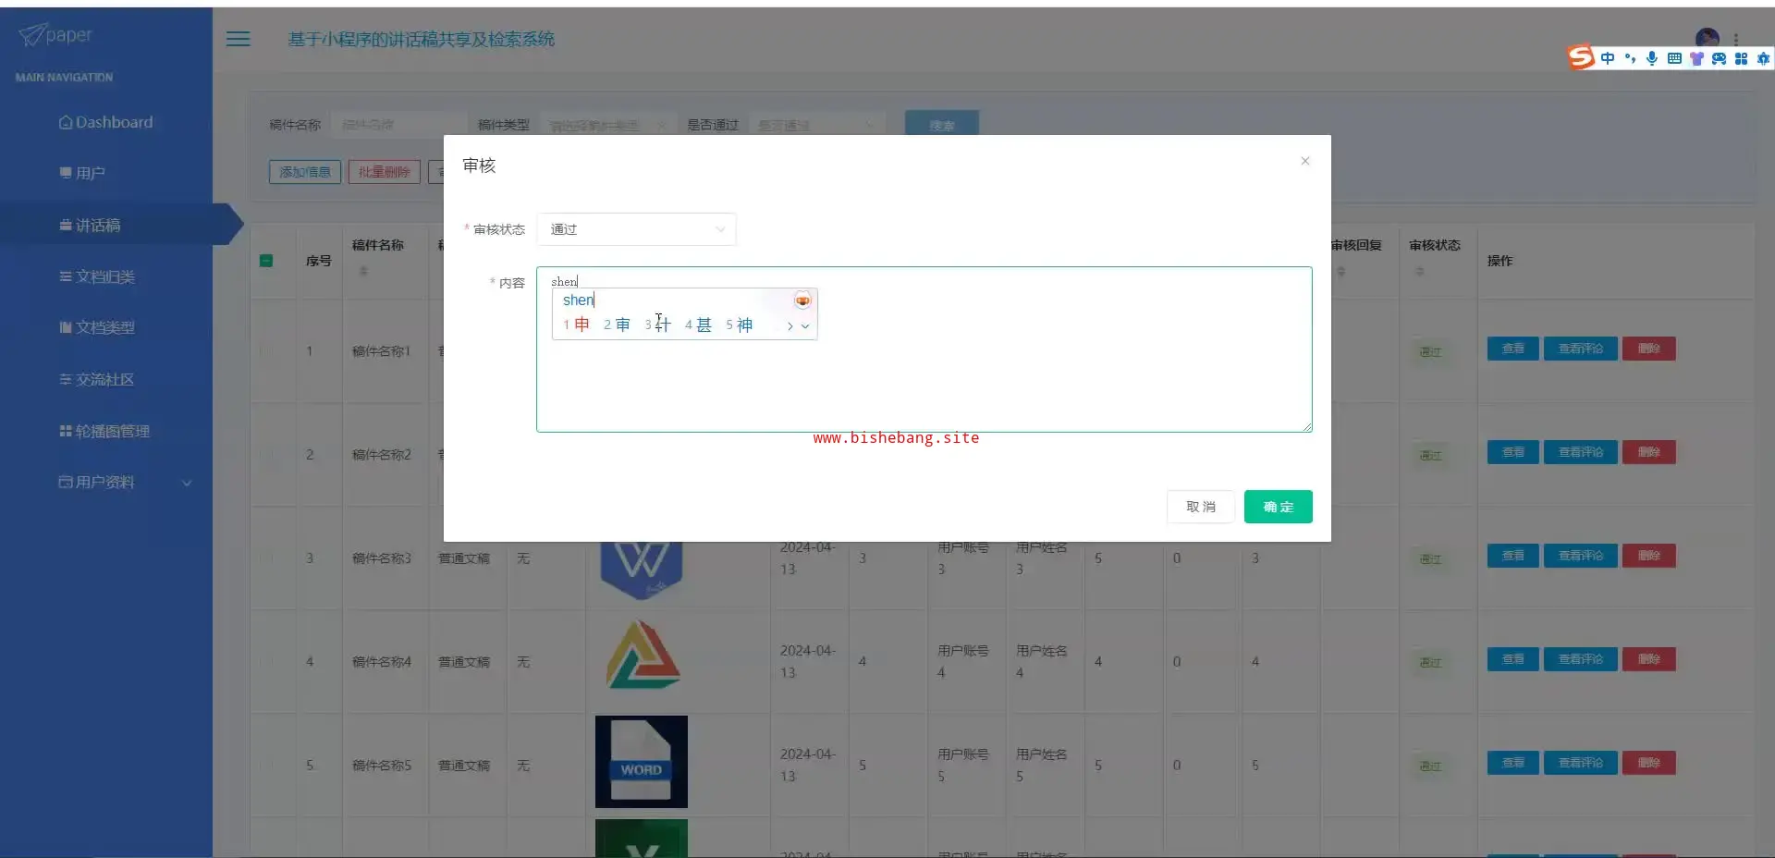Viewport: 1775px width, 858px height.
Task: Click 查看 for 稿件名称3 row
Action: (1513, 556)
